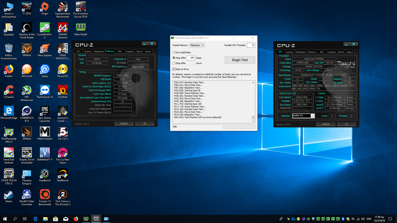Click the loops count input field
The image size is (397, 223).
coord(191,58)
